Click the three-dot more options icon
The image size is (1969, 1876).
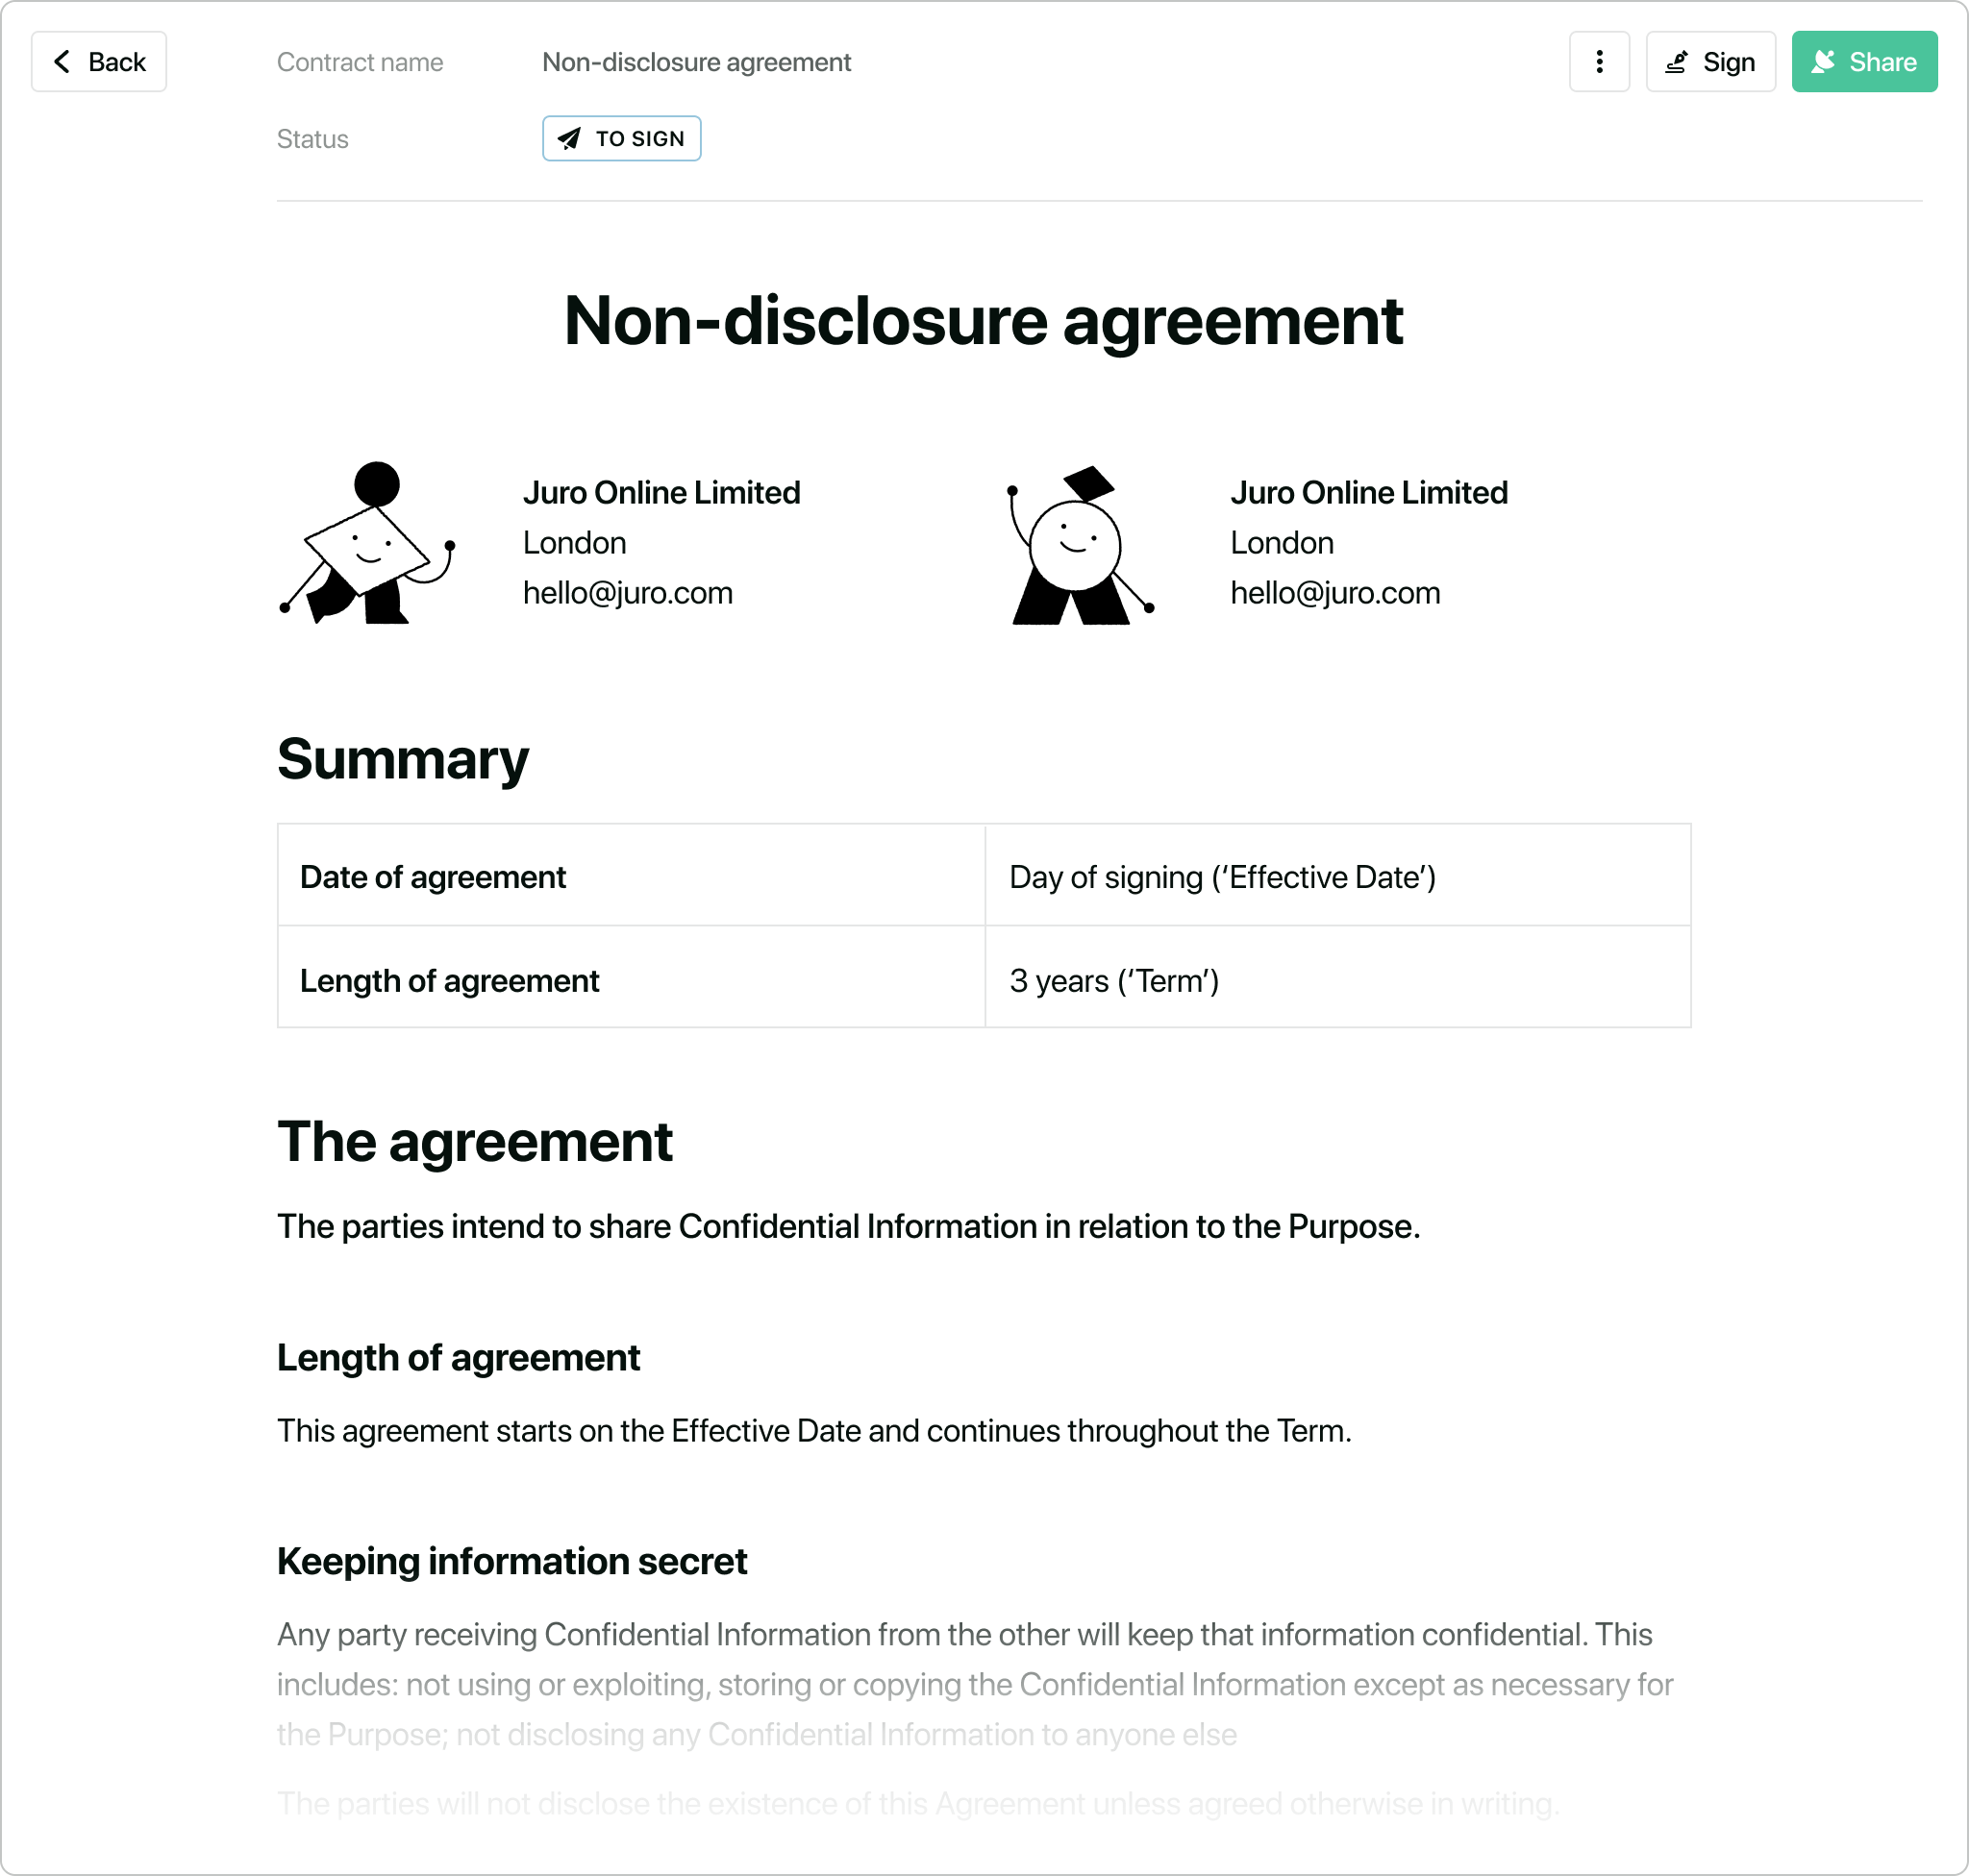point(1600,63)
